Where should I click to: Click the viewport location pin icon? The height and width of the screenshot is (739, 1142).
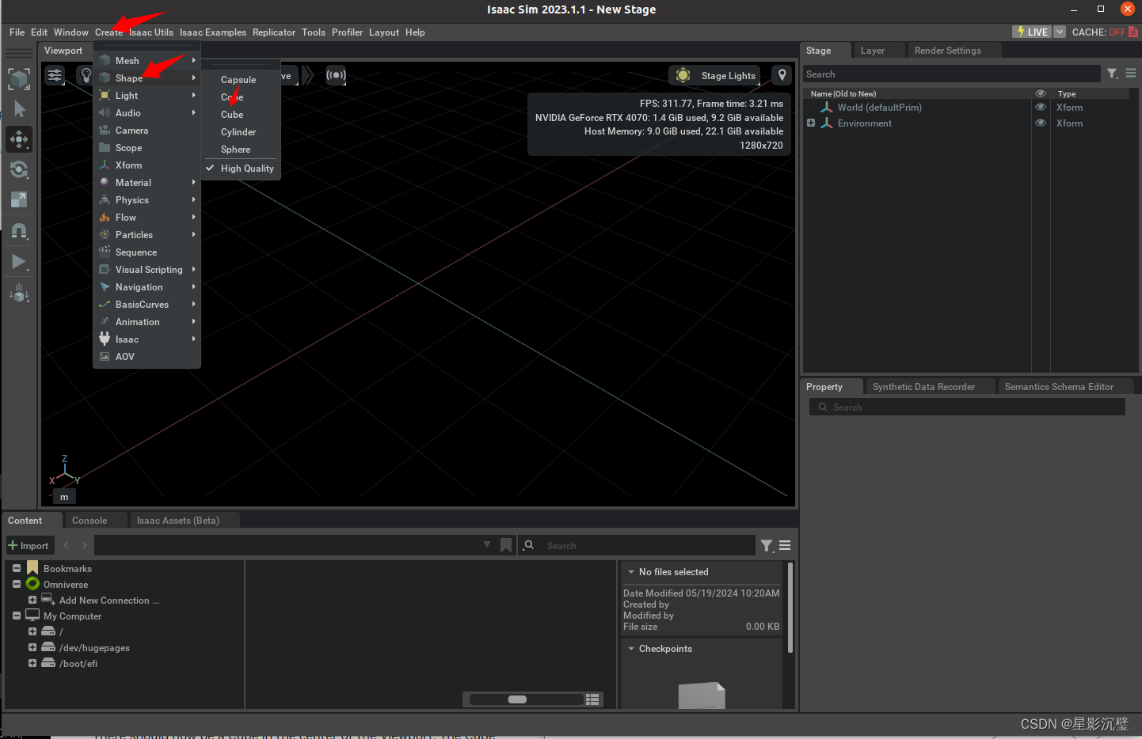point(782,75)
